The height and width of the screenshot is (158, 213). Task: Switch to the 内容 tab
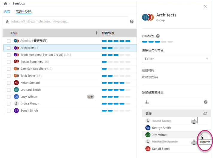tap(7, 12)
